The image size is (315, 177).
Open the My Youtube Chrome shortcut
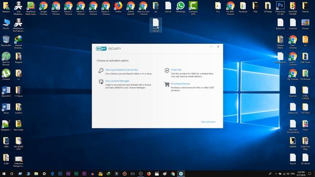point(293,75)
